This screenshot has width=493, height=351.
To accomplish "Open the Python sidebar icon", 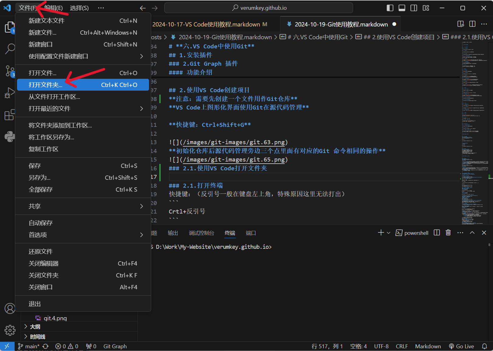I will pos(10,137).
